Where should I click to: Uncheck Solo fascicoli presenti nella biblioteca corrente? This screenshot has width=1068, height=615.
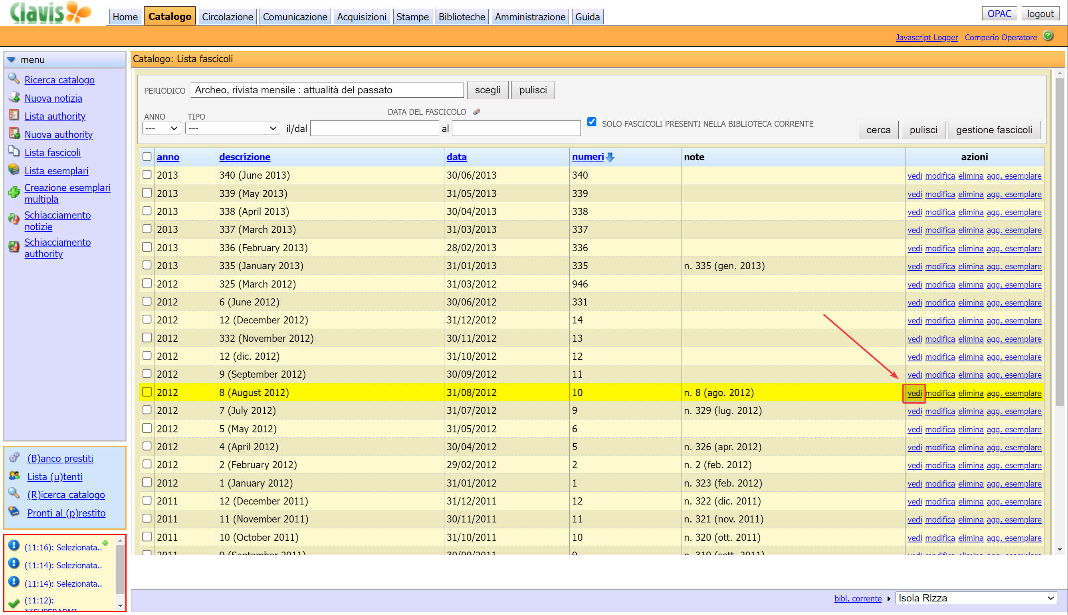(592, 122)
